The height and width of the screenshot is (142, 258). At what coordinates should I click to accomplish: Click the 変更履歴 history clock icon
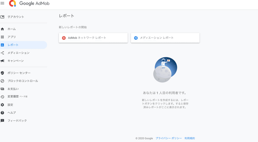[x=2, y=97]
